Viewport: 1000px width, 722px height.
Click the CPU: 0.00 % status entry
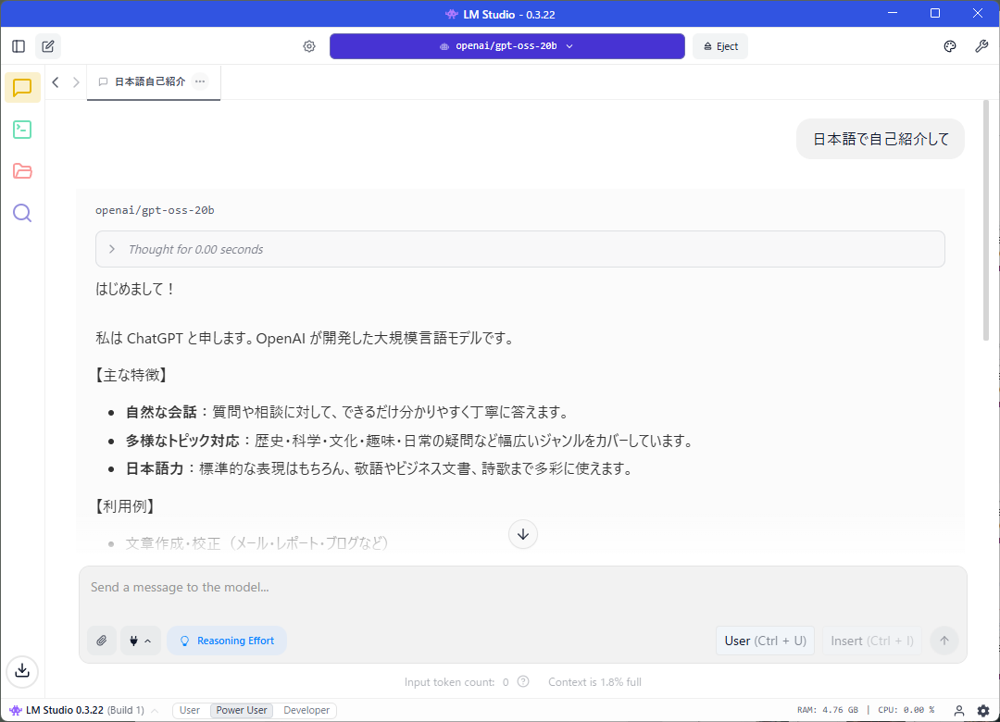[906, 710]
